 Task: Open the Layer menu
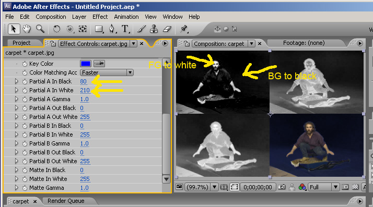[x=79, y=17]
